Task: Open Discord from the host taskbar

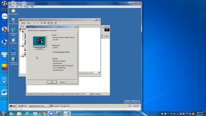Action: tap(51, 114)
